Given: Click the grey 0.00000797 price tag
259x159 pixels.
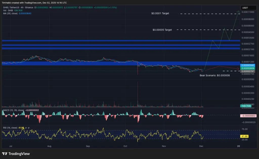Looking at the screenshot, I should (x=248, y=71).
